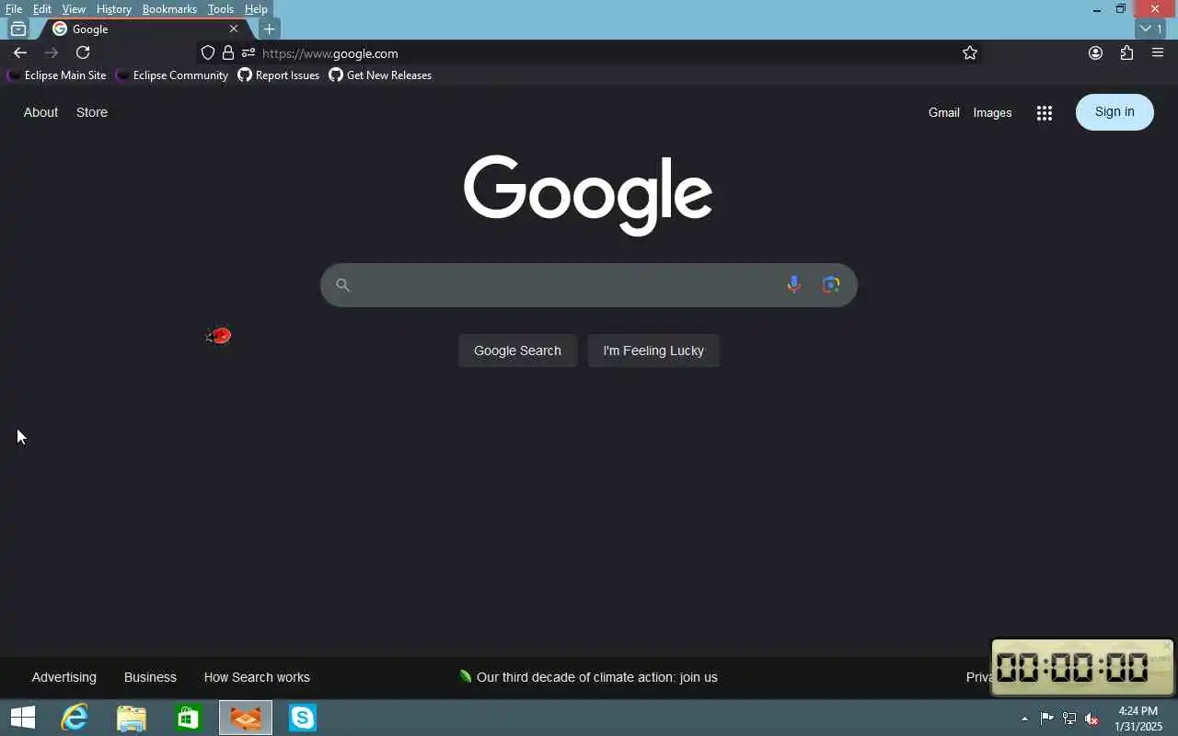Open the Help menu

click(256, 9)
